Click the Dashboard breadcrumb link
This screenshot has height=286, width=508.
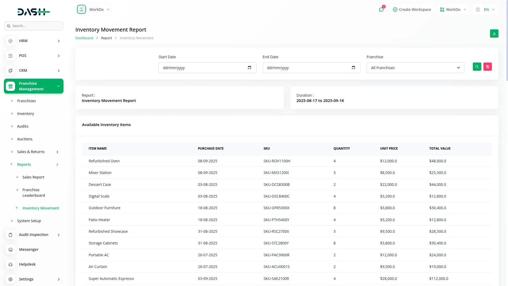click(x=84, y=38)
